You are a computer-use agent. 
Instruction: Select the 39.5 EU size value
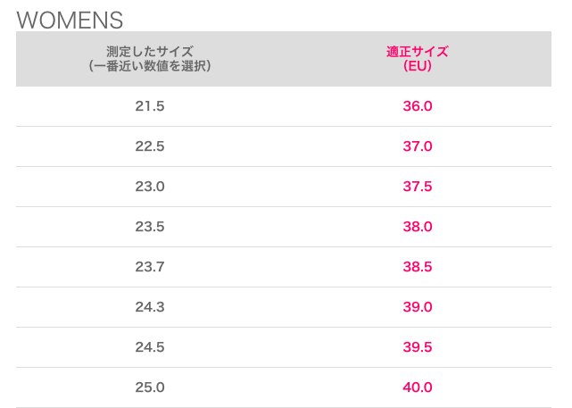[x=418, y=347]
